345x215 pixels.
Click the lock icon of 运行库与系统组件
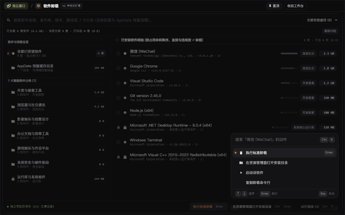click(x=13, y=179)
